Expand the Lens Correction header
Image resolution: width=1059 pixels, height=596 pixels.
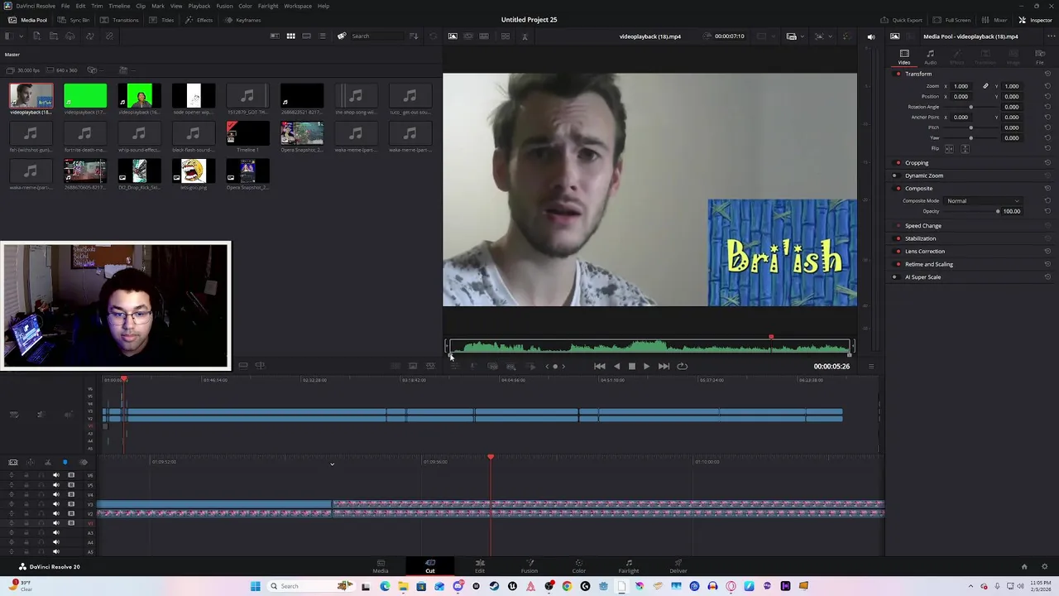[925, 252]
